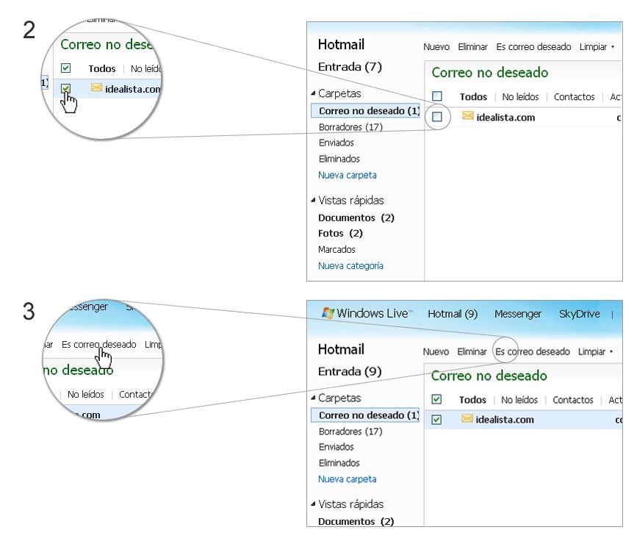
Task: Open Entrada (9) inbox link
Action: click(x=350, y=371)
